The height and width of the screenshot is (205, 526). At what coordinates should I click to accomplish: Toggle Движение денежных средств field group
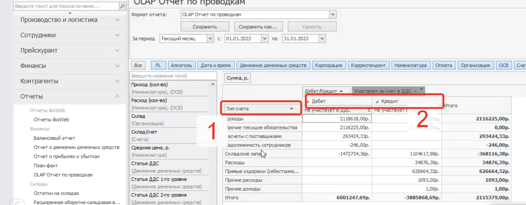coord(273,65)
